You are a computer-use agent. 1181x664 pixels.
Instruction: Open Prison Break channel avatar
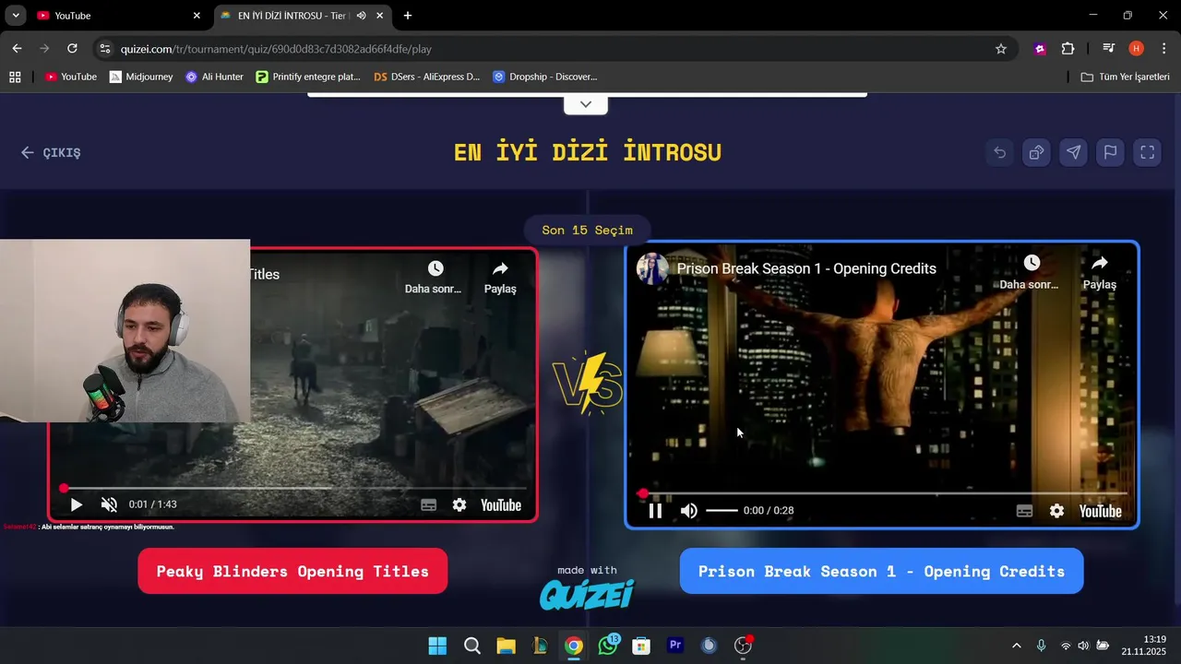coord(652,268)
